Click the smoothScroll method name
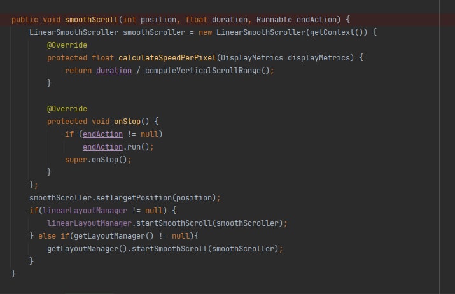 pyautogui.click(x=92, y=20)
